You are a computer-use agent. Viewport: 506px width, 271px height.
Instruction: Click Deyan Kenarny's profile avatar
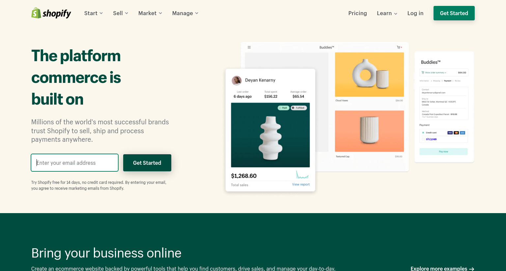click(x=237, y=80)
